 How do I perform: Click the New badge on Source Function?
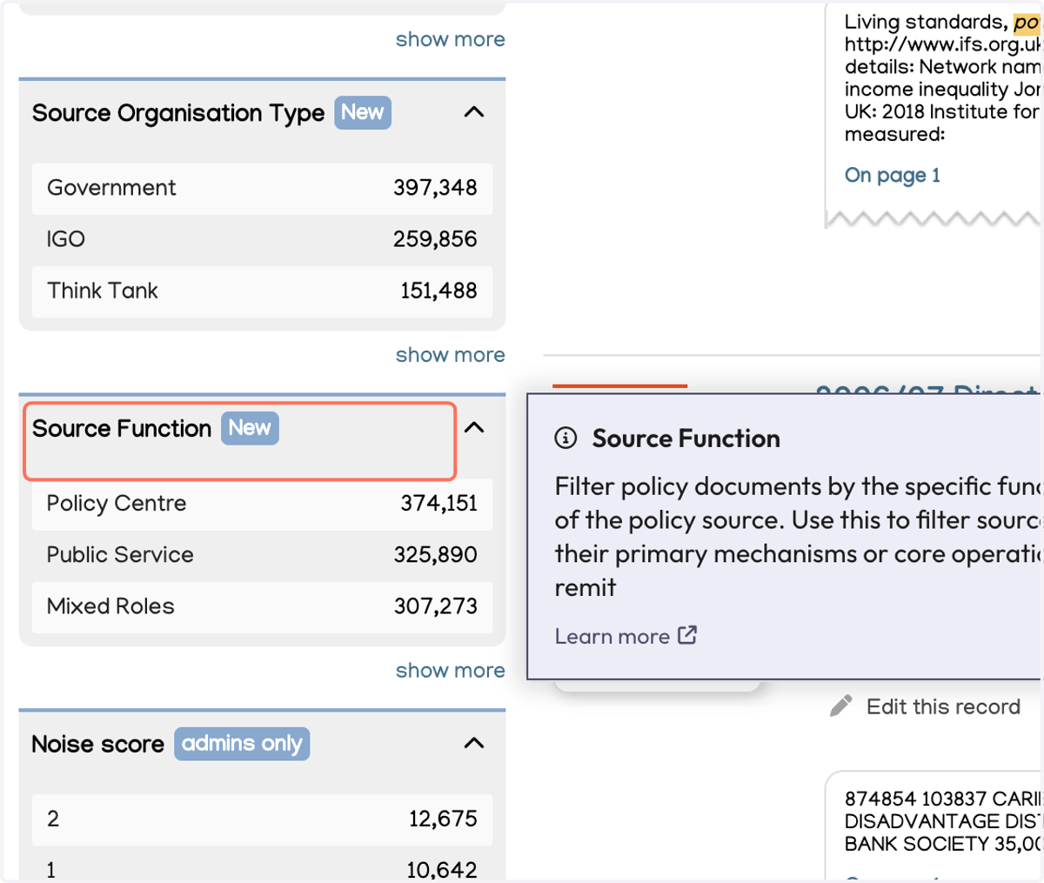pyautogui.click(x=250, y=428)
